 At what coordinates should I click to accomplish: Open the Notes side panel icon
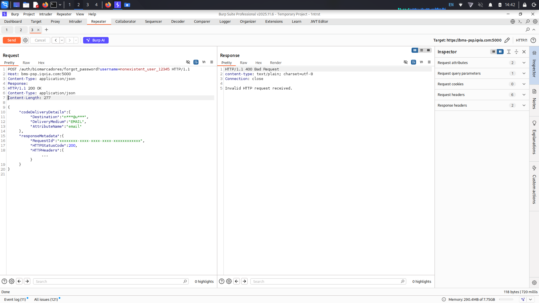coord(534,91)
